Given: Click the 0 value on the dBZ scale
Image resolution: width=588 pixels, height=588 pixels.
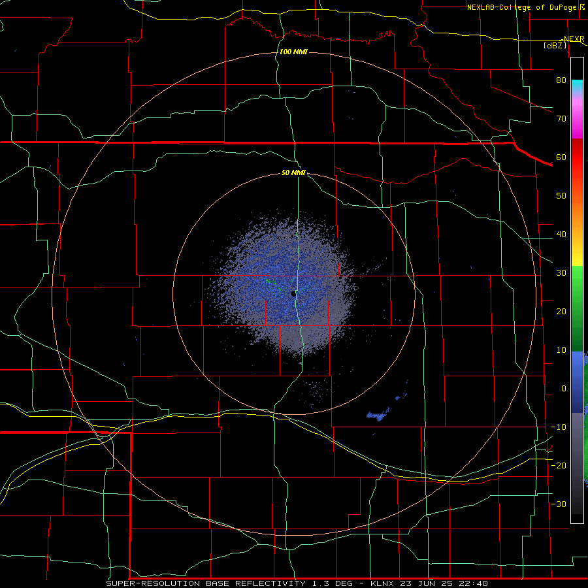Looking at the screenshot, I should coord(564,389).
